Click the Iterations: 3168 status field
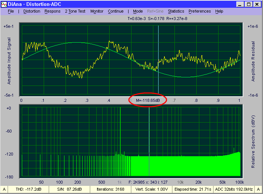263x194 pixels. click(x=110, y=190)
